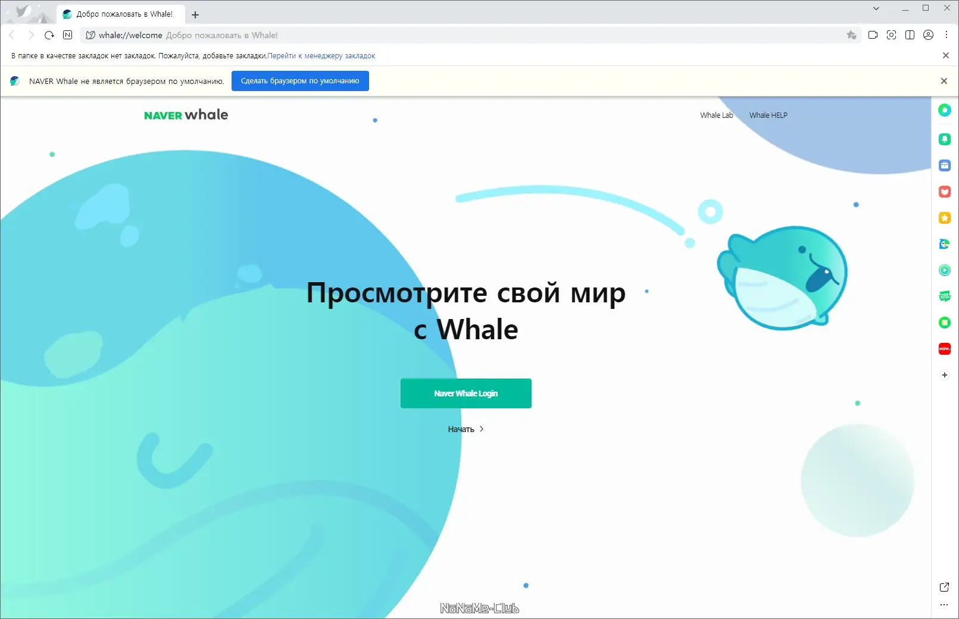Open the green square app icon in sidebar
The width and height of the screenshot is (959, 619).
(945, 323)
